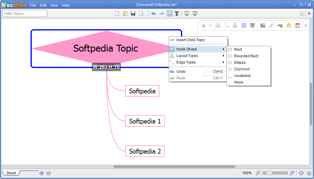Save the mind map using the floppy disk icon
Screen dimensions: 314x179
pos(133,13)
